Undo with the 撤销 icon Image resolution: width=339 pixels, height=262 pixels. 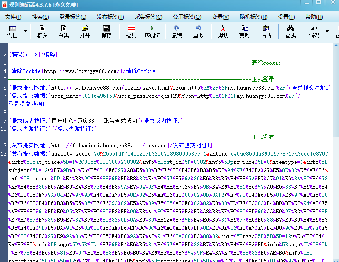tap(177, 31)
